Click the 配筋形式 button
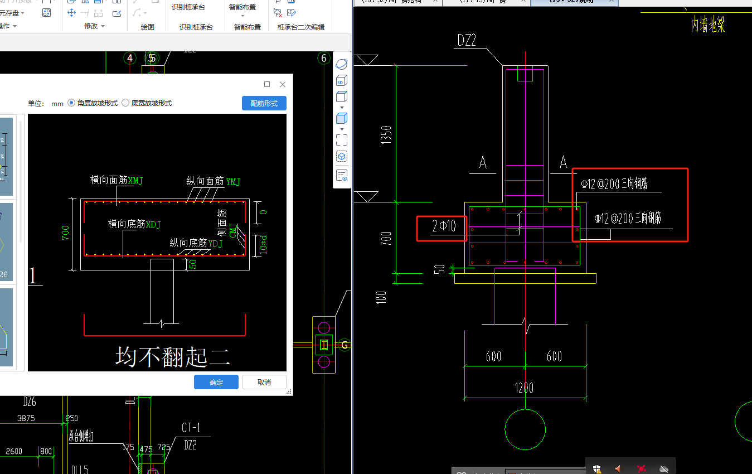The image size is (752, 474). [264, 103]
